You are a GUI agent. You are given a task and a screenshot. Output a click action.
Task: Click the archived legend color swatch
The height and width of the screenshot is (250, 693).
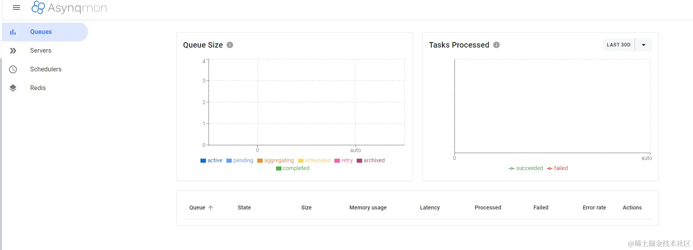[x=359, y=161]
